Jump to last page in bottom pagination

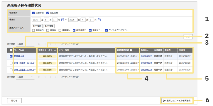point(56,77)
